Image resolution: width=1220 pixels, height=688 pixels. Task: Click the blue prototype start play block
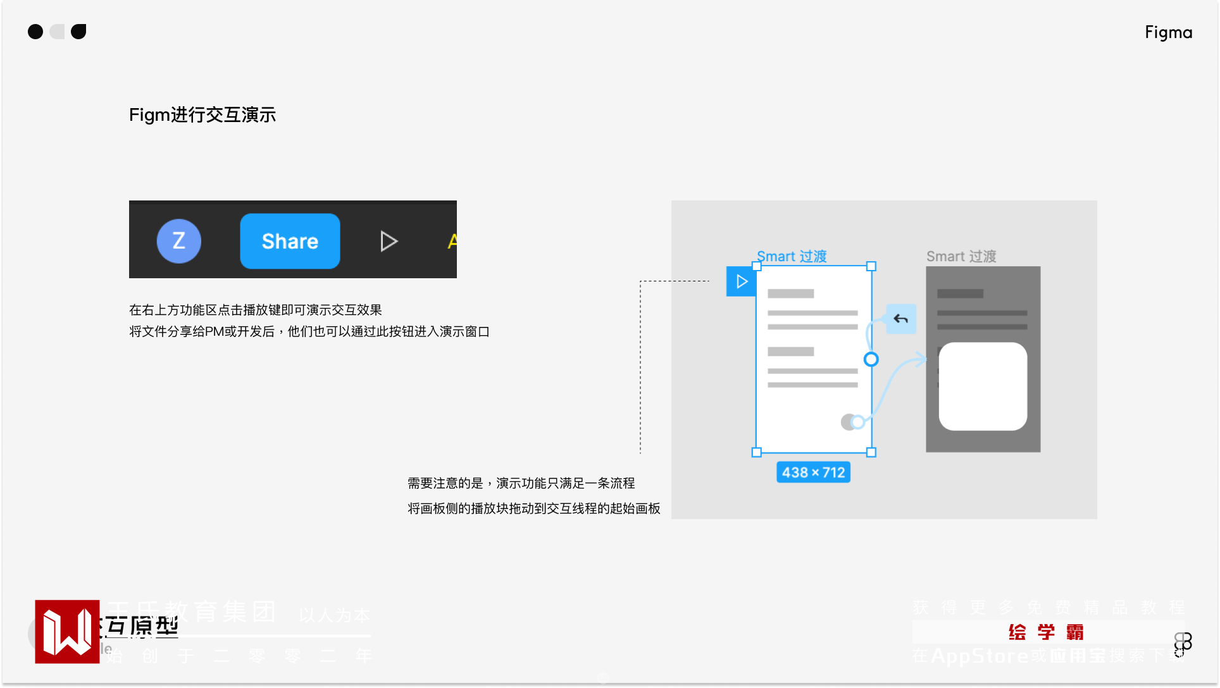(x=741, y=281)
